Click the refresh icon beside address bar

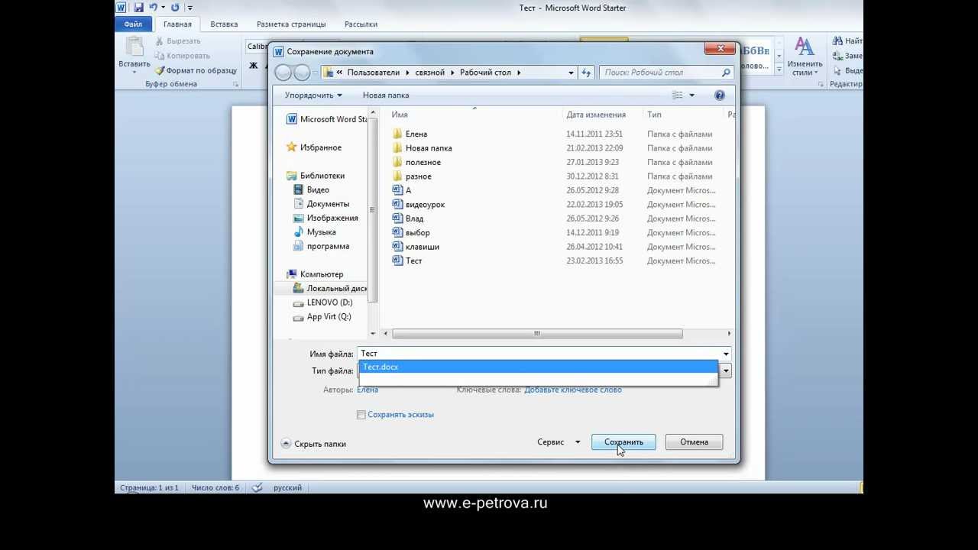[x=586, y=73]
